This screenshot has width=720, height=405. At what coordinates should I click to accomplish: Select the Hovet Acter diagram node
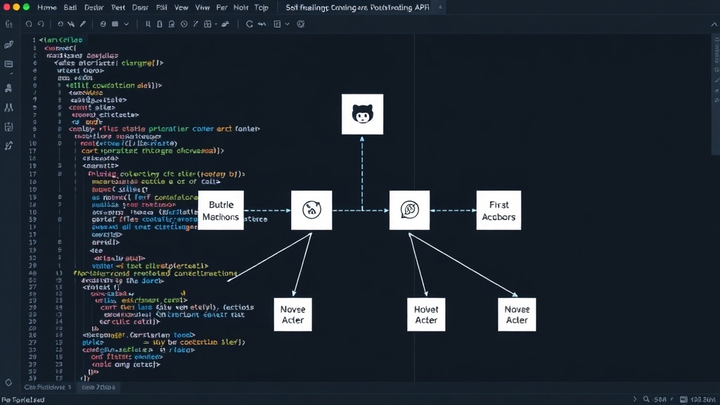tap(426, 314)
